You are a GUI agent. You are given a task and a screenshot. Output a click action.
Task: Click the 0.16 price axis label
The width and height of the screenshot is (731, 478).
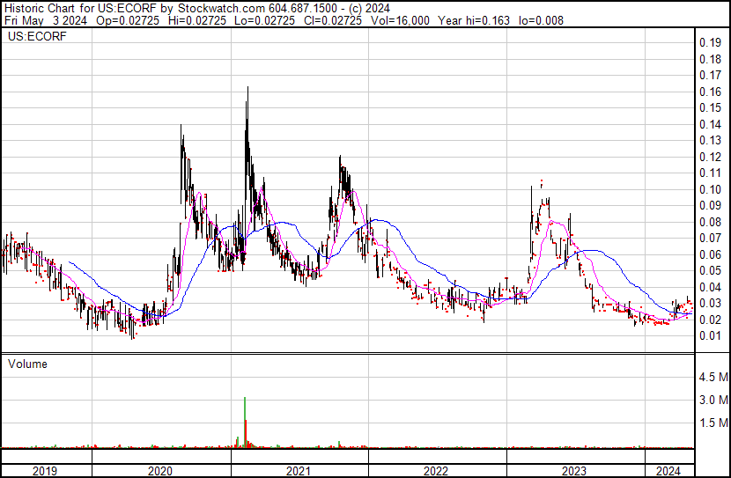pos(711,92)
